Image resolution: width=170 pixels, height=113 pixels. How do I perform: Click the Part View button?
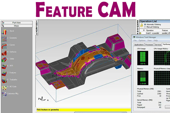pyautogui.click(x=17, y=23)
